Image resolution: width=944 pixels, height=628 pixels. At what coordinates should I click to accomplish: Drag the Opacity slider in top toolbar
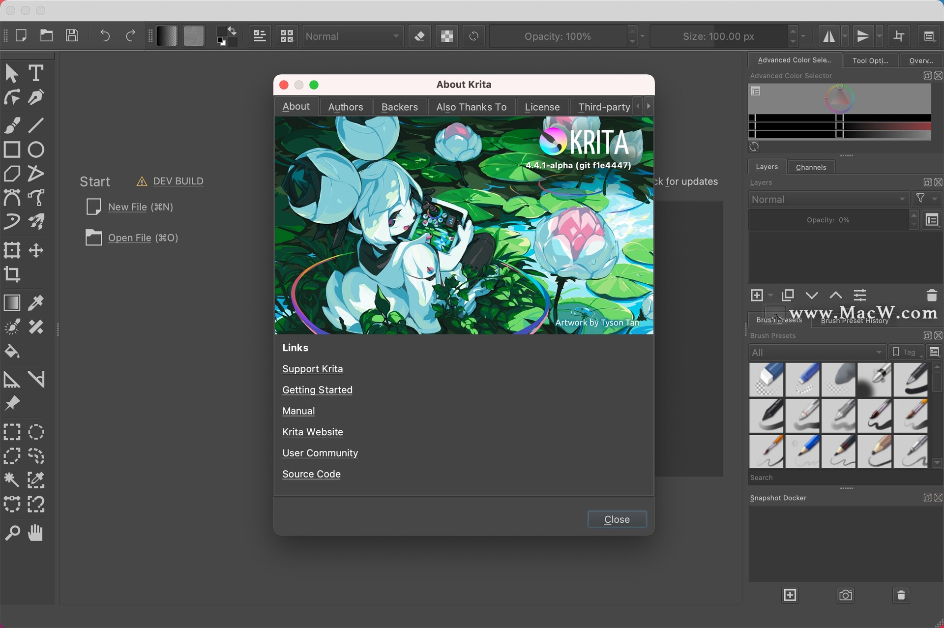pos(557,36)
